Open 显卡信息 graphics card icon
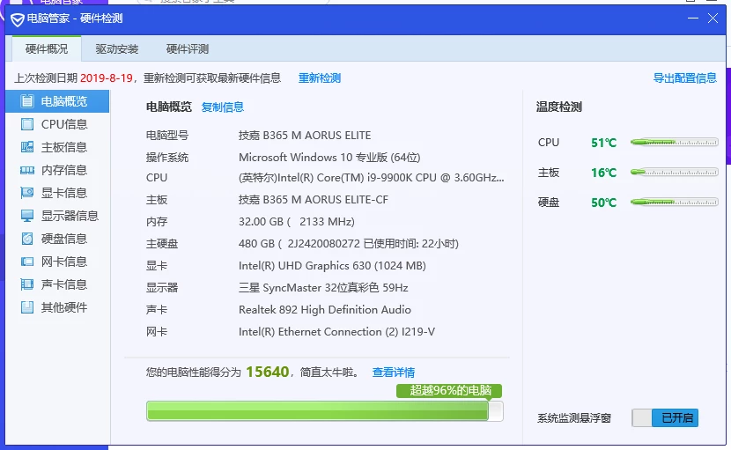Viewport: 731px width, 450px height. (27, 193)
